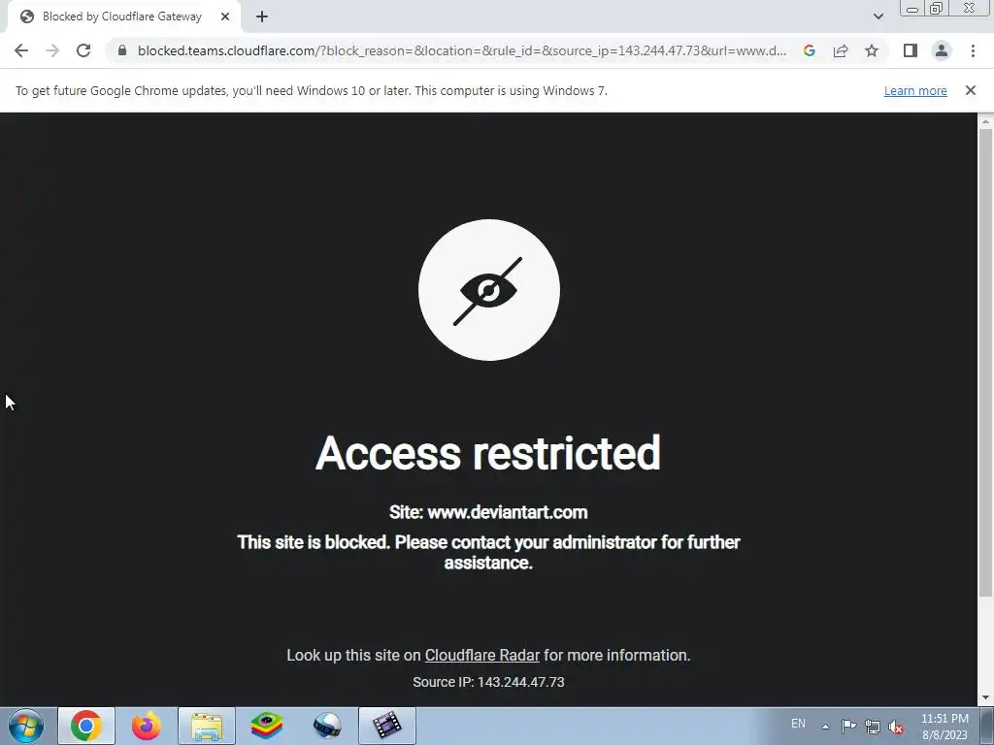This screenshot has height=745, width=994.
Task: Click the page vertical scrollbar thumb
Action: point(985,363)
